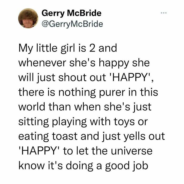Click the words 'good job' at the tweet's end
184x184 pixels.
pos(126,166)
